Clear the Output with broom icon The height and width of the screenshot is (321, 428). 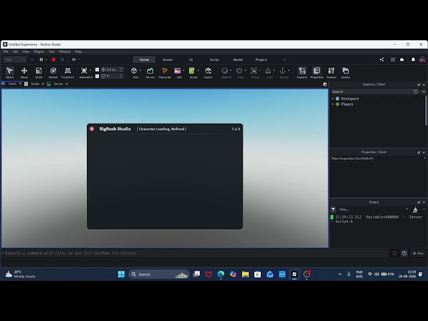415,209
